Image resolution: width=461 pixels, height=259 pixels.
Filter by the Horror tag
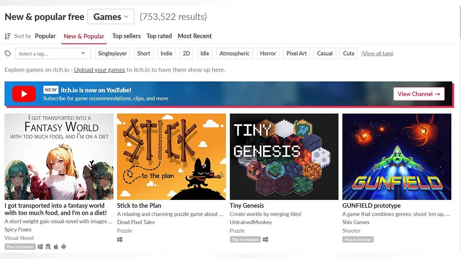point(268,53)
